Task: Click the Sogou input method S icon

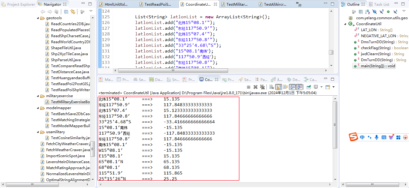Action: pos(353,137)
